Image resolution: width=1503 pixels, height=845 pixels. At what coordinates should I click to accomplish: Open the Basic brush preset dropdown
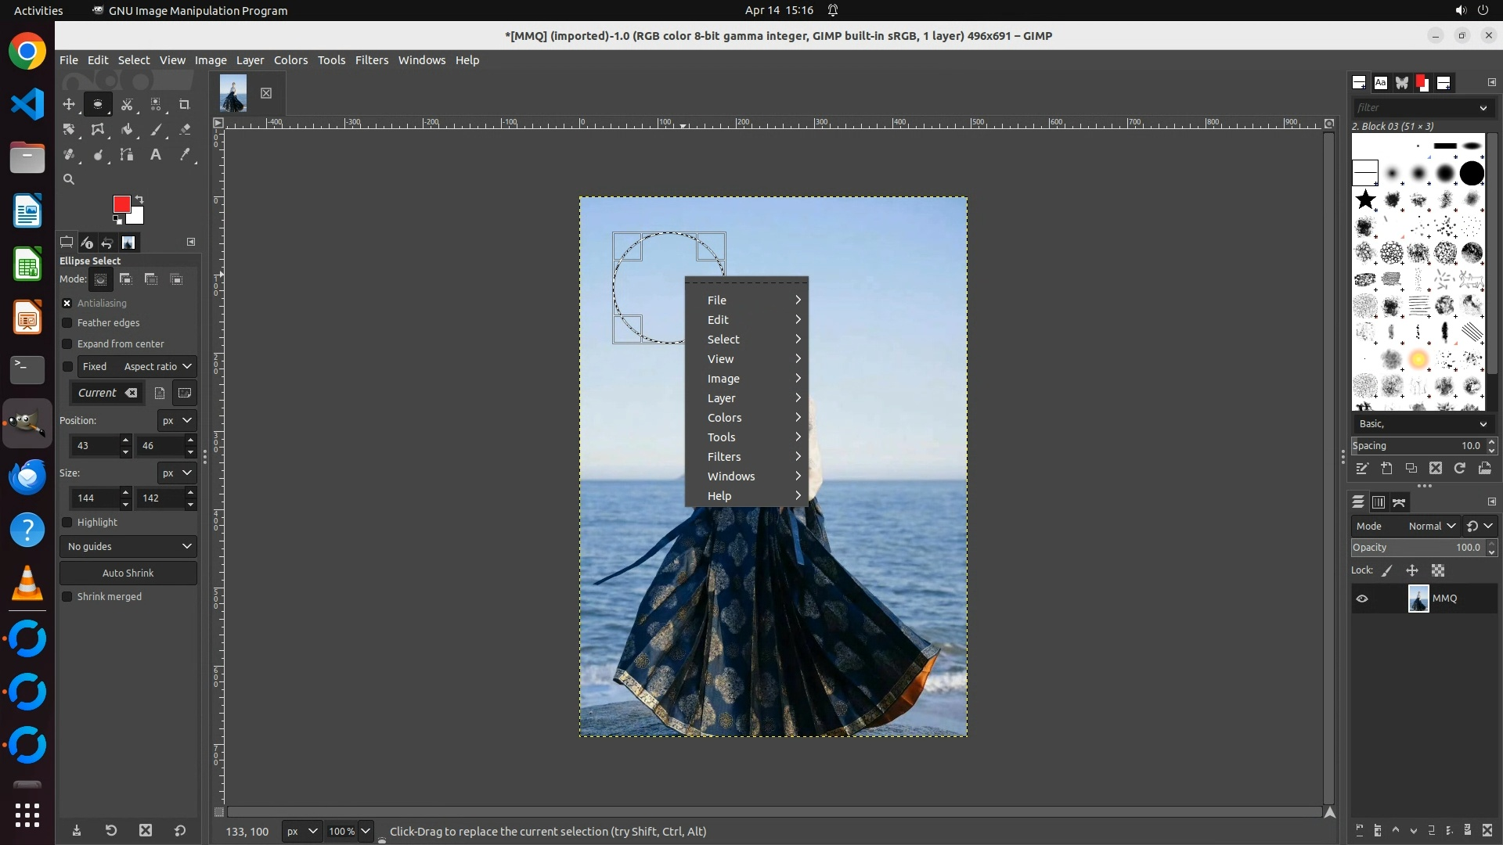pos(1422,424)
